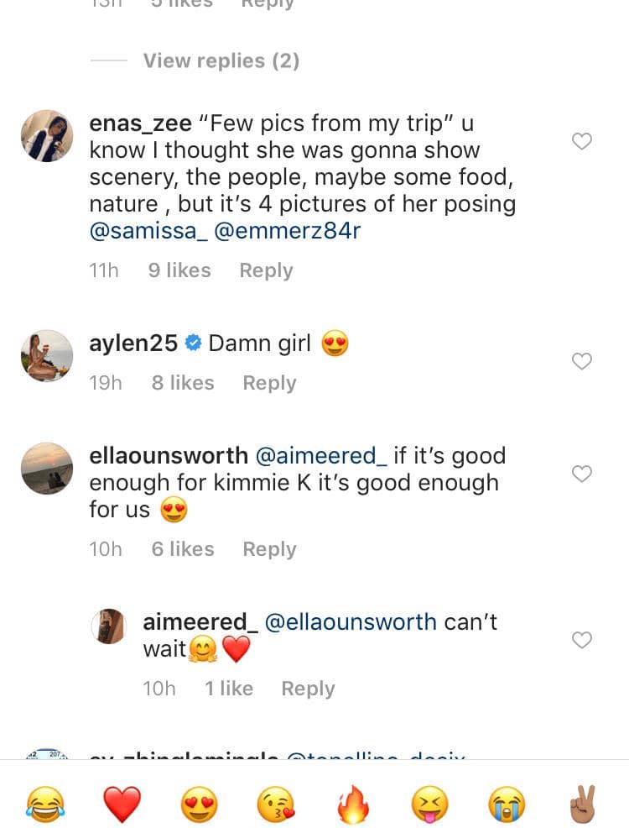Choose the fire emoji quick reaction
Viewport: 629px width, 828px height.
tap(353, 804)
